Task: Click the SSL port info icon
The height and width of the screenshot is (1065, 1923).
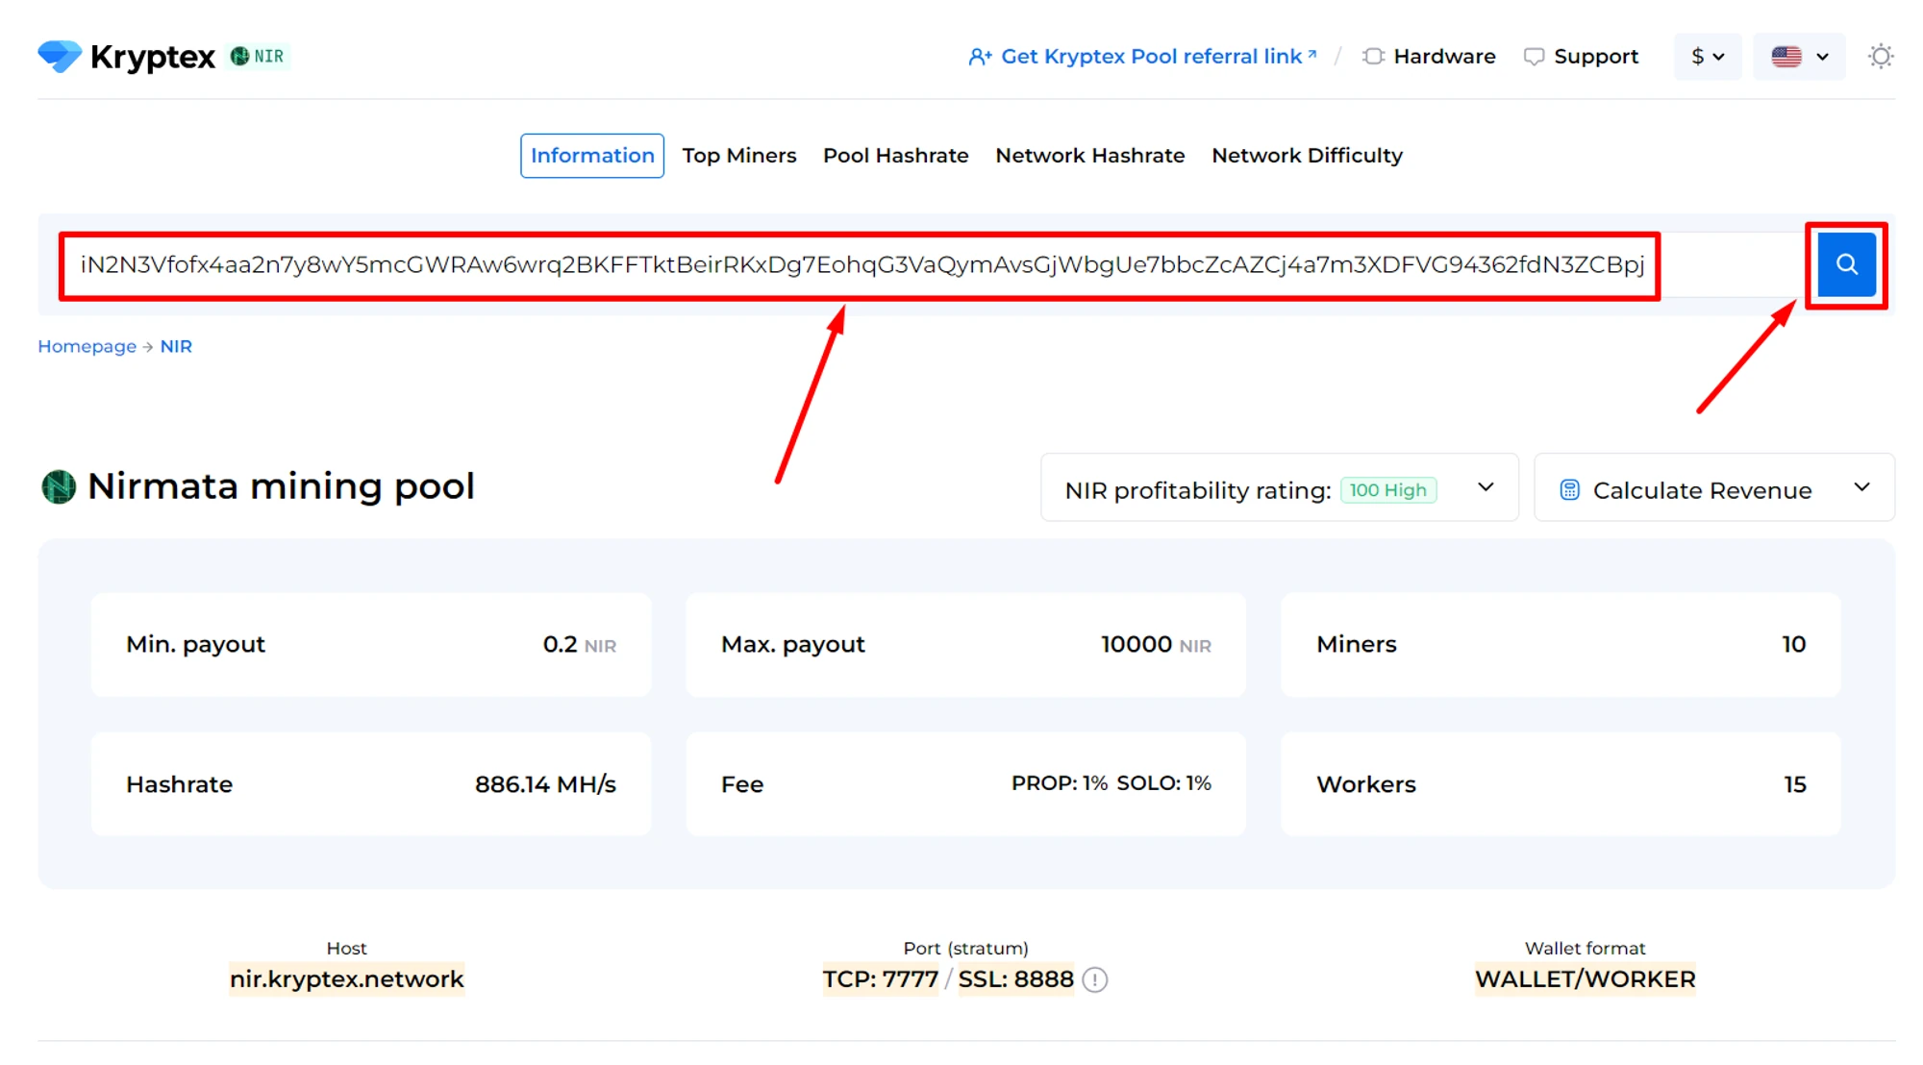Action: [1094, 979]
